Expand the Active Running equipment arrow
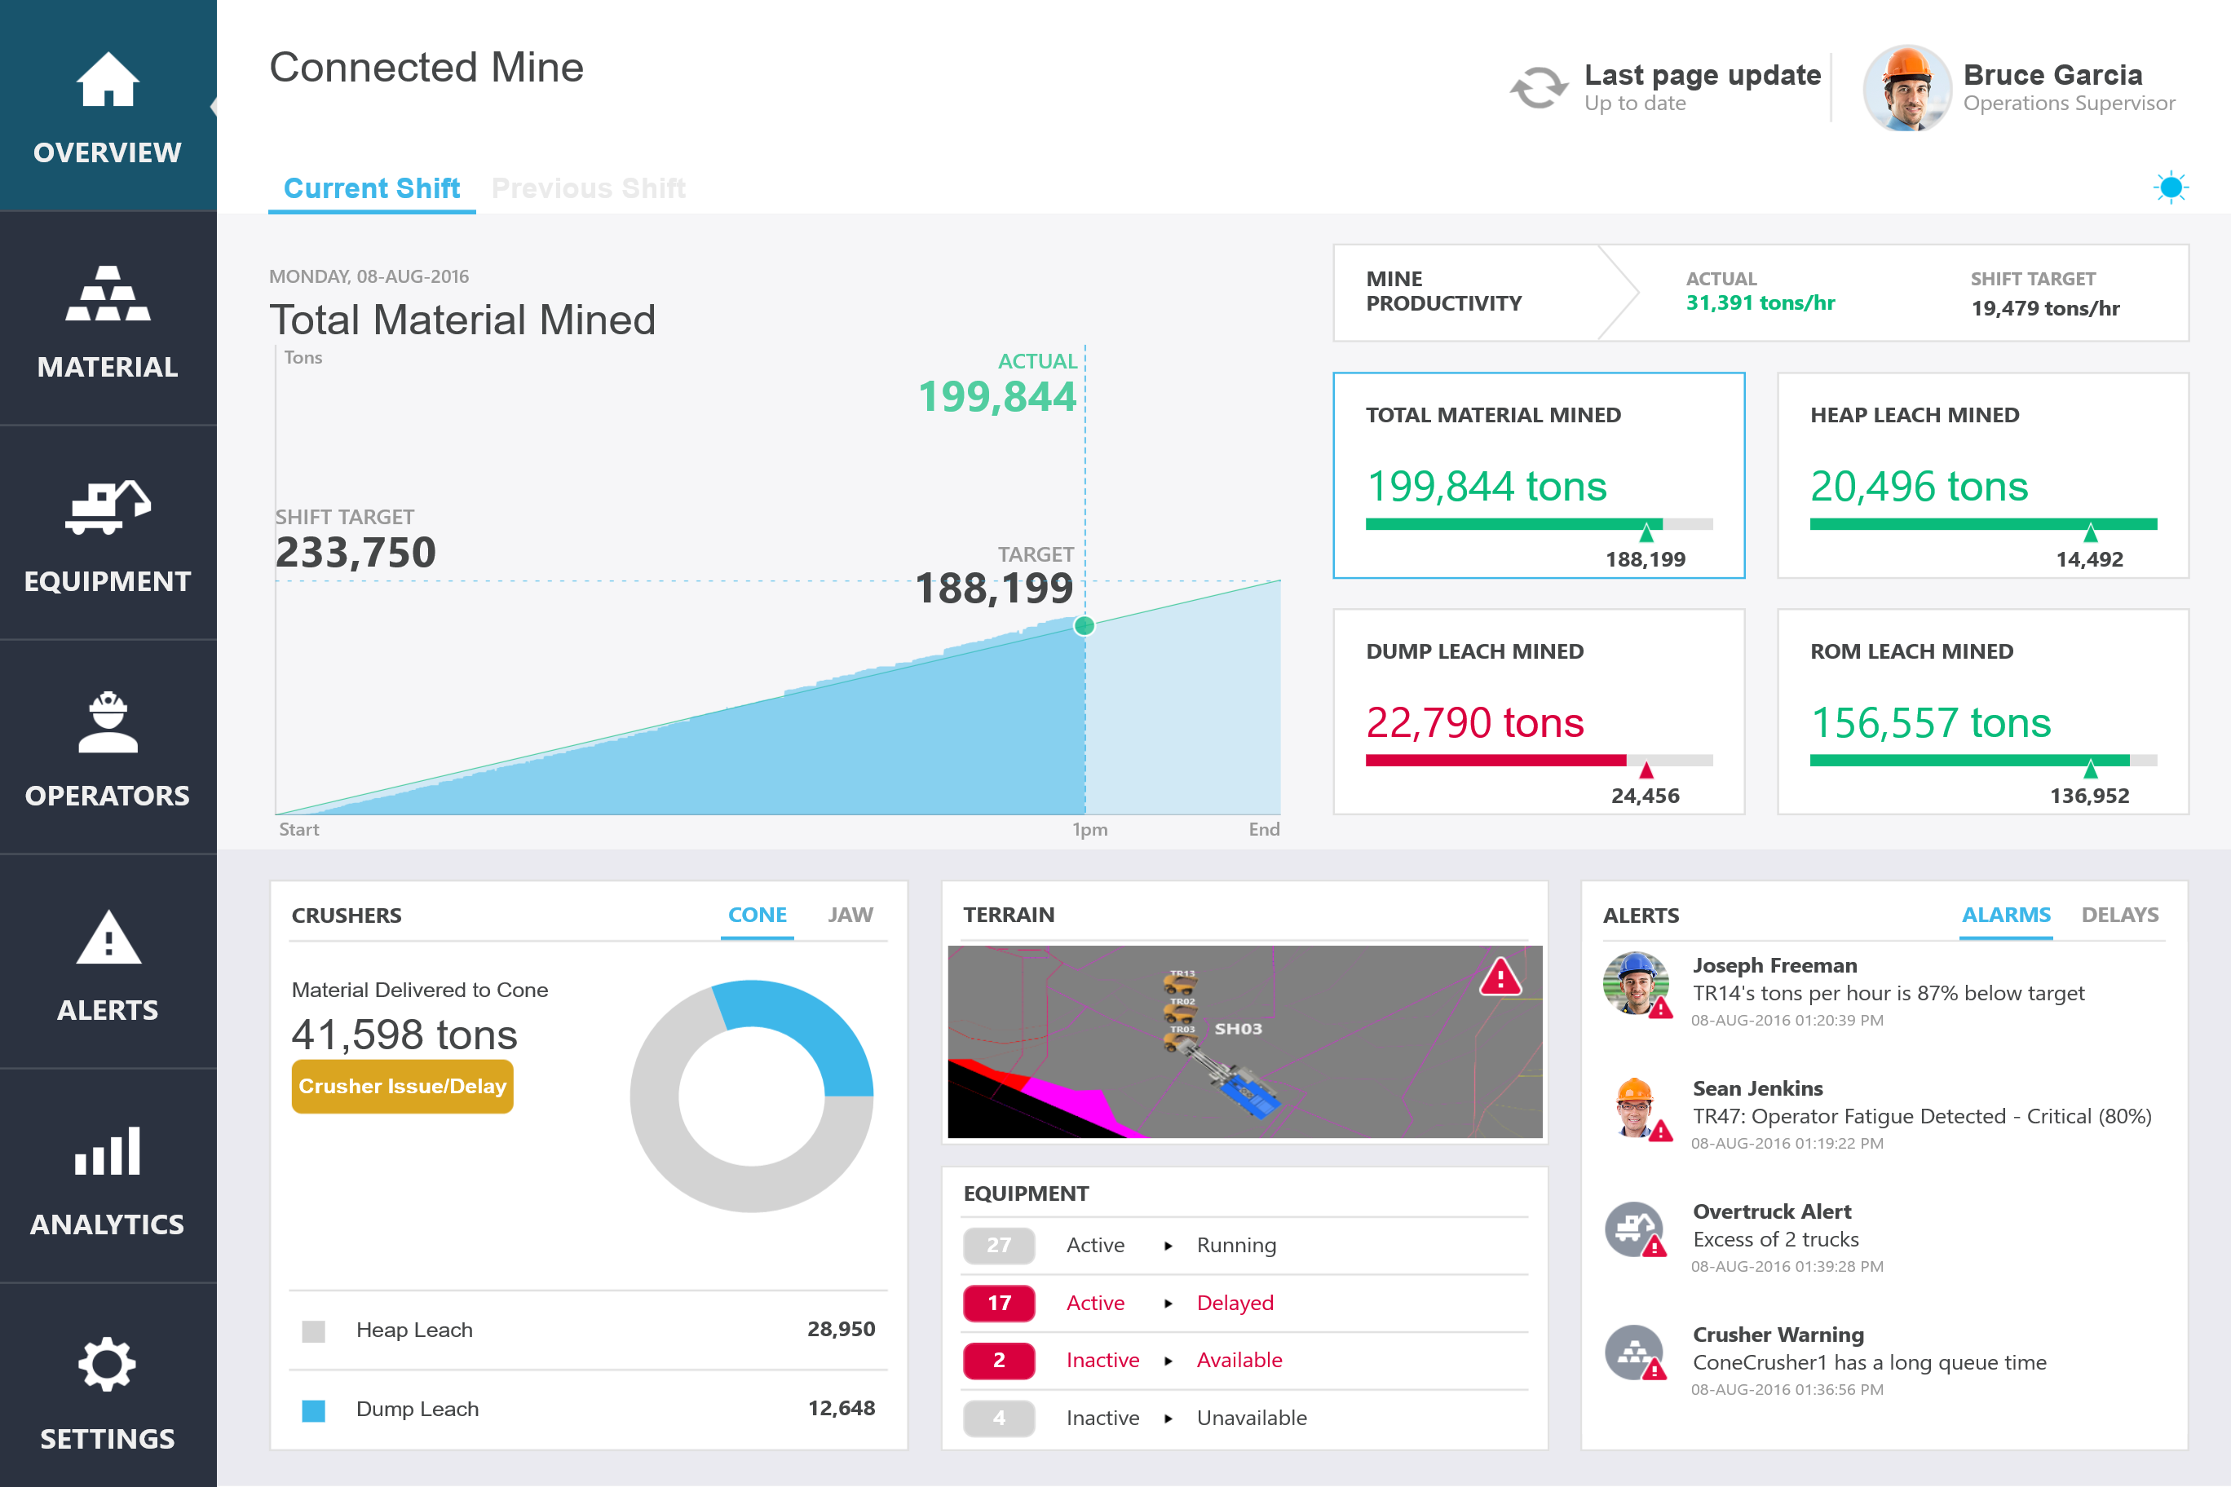 [x=1168, y=1245]
